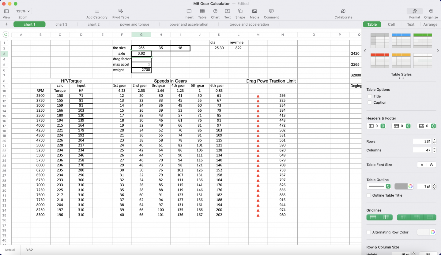
Task: Click the Media toolbar icon
Action: pyautogui.click(x=254, y=11)
